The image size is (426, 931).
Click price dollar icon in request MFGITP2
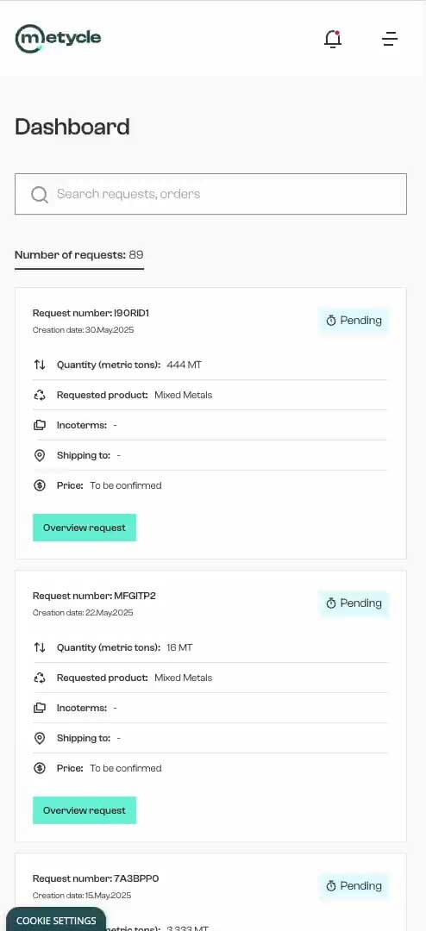pos(39,768)
